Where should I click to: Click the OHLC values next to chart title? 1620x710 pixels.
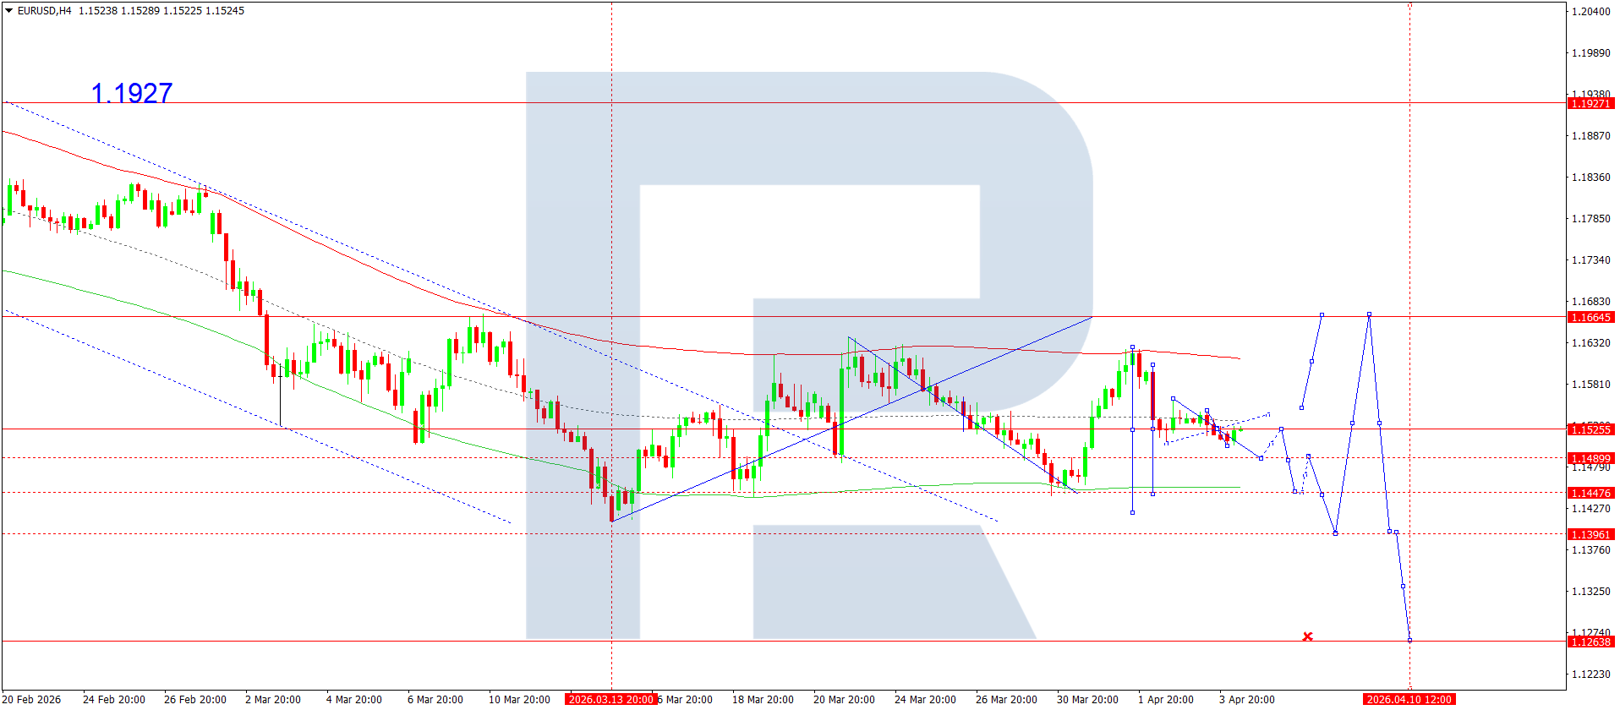161,11
